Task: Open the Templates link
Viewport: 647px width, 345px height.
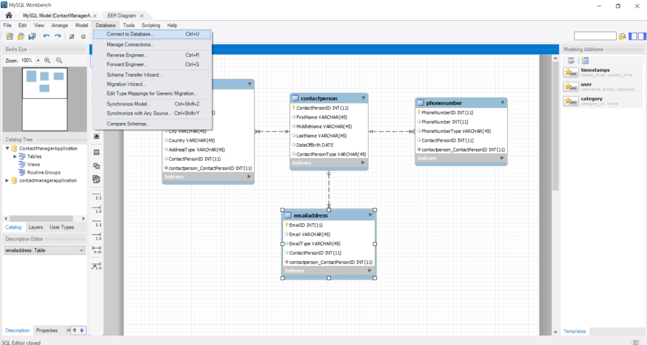Action: (575, 331)
